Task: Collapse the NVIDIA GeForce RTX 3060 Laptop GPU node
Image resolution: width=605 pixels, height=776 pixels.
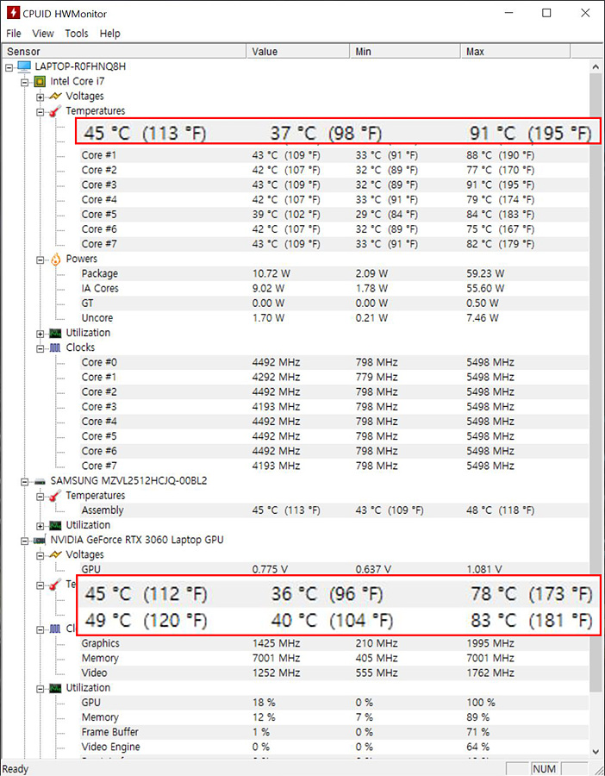Action: 25,541
